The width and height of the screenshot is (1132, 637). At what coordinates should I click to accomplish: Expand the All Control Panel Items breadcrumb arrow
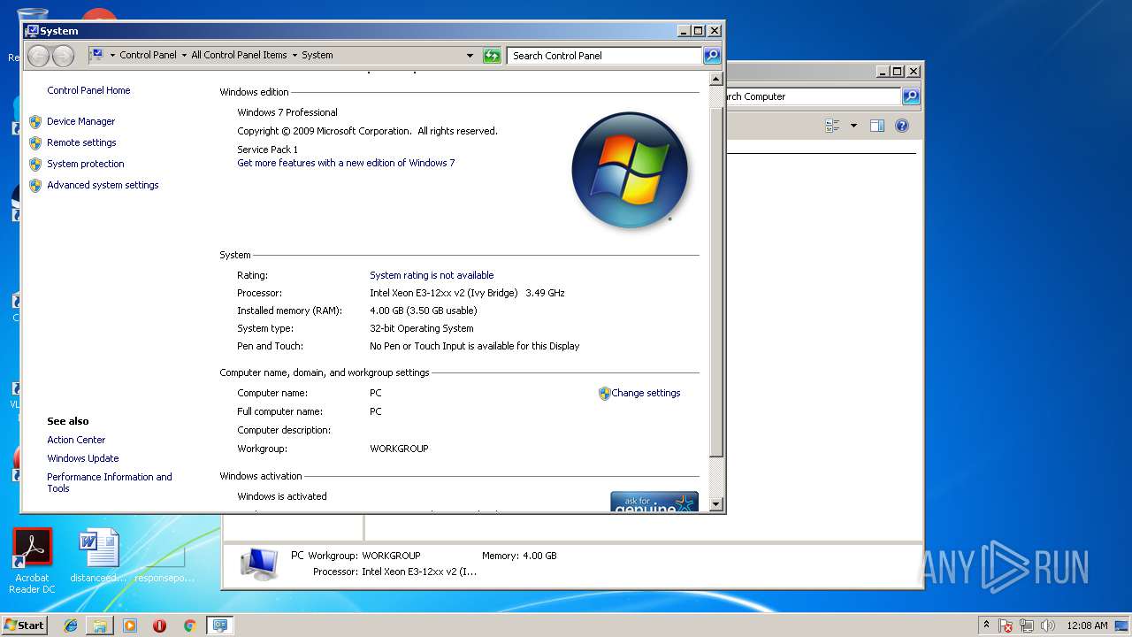pyautogui.click(x=294, y=56)
